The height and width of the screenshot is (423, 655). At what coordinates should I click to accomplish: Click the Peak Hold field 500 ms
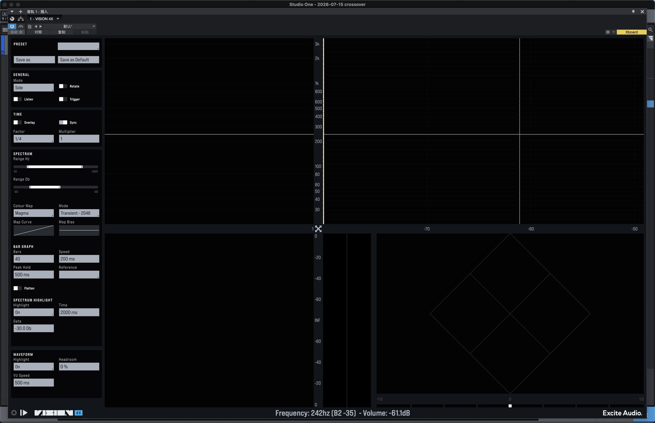click(x=33, y=275)
